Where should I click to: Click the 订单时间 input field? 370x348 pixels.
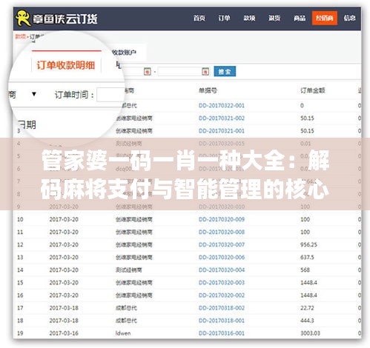click(110, 95)
